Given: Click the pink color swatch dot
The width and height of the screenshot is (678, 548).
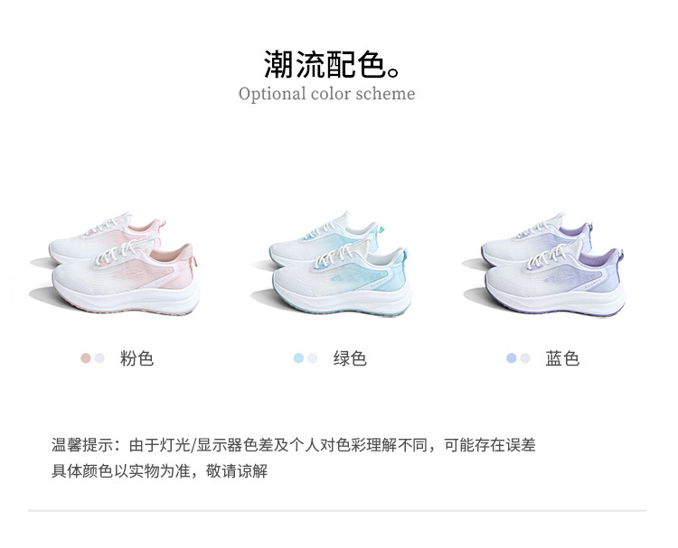Looking at the screenshot, I should [x=86, y=358].
